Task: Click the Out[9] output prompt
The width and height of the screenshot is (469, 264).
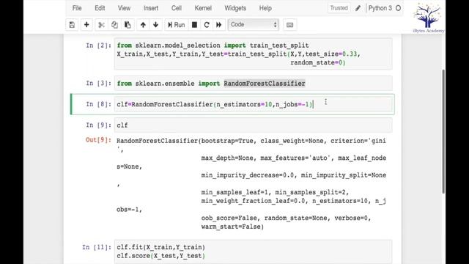Action: [x=98, y=140]
